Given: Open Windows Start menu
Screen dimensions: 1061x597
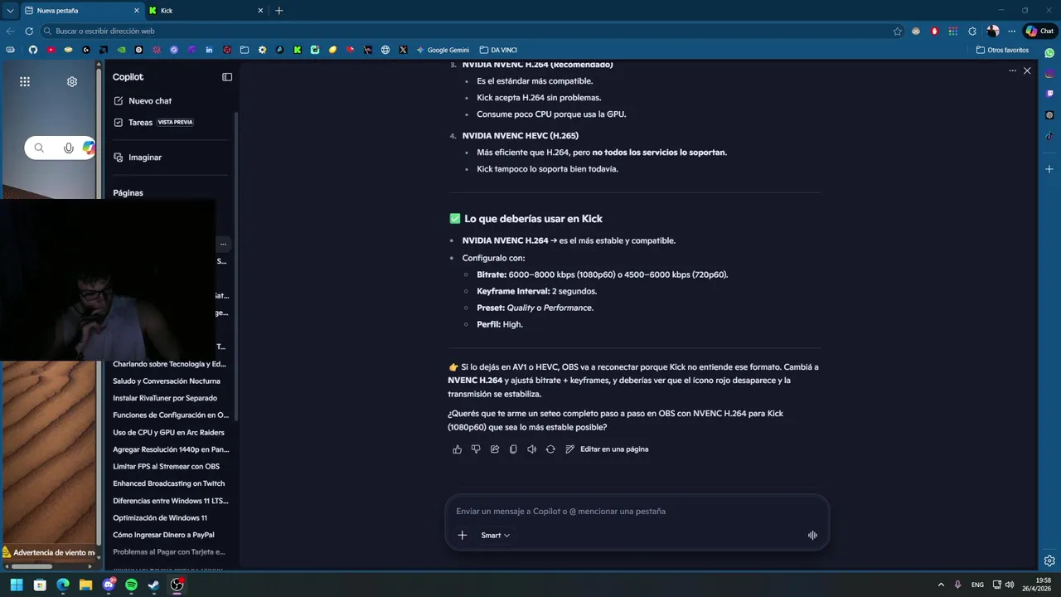Looking at the screenshot, I should coord(17,585).
